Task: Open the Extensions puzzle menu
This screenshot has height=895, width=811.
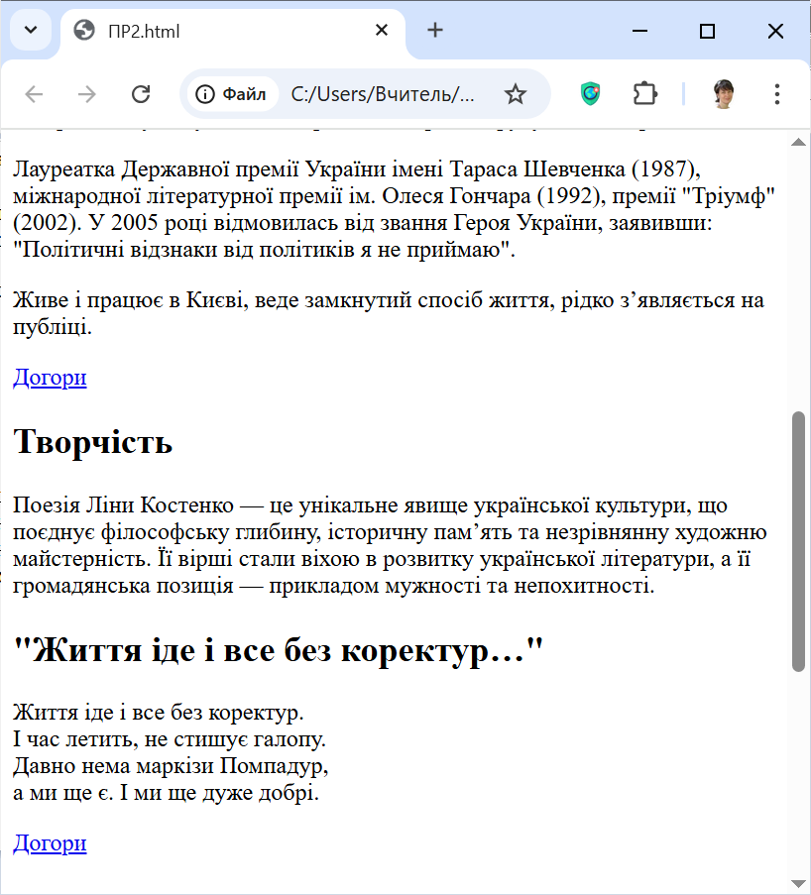Action: click(645, 94)
